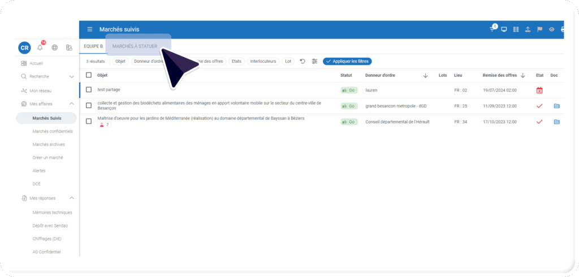
Task: Check the box for the 'test partage' row
Action: coord(89,90)
